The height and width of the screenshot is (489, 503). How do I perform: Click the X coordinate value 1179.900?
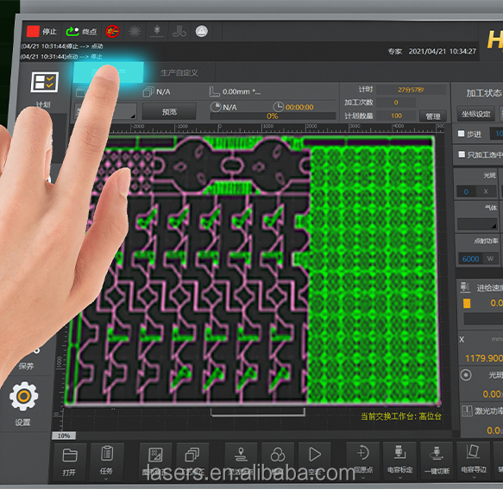point(484,358)
